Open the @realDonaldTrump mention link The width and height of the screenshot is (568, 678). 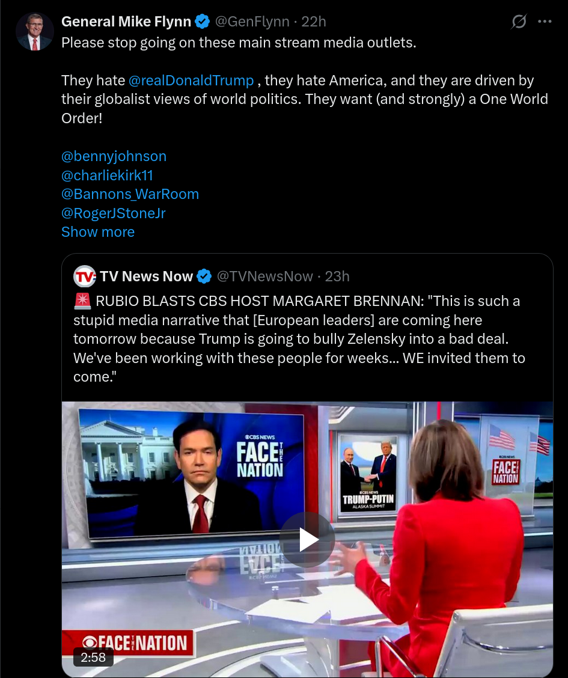(191, 81)
